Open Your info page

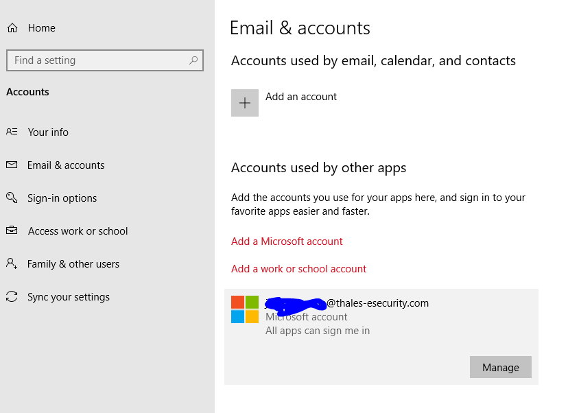coord(48,132)
